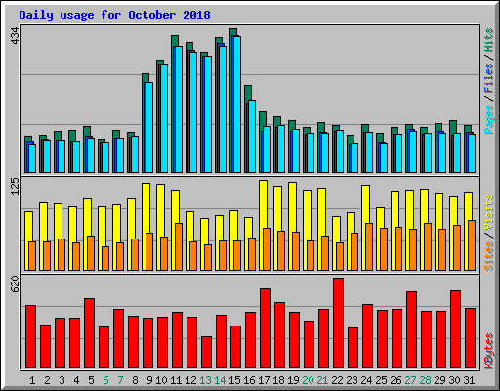Click the orange Sites bar for day 6

click(105, 258)
